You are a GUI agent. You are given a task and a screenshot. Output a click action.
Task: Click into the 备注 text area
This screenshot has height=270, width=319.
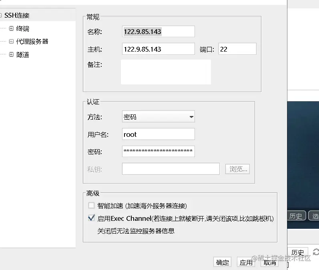click(x=166, y=72)
